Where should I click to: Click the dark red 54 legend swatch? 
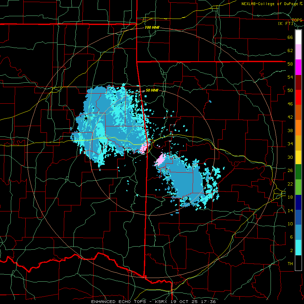(x=298, y=82)
